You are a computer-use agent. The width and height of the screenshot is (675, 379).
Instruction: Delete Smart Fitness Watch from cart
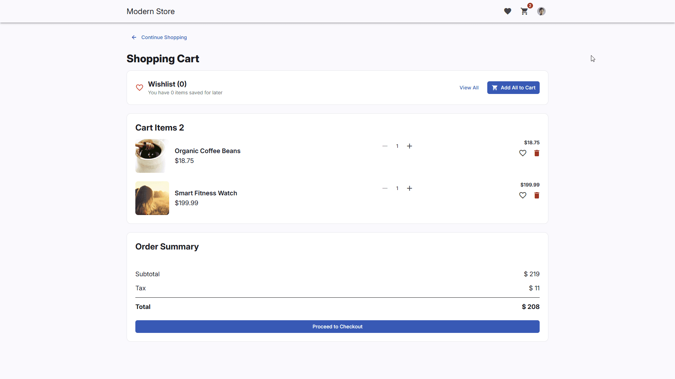coord(537,195)
